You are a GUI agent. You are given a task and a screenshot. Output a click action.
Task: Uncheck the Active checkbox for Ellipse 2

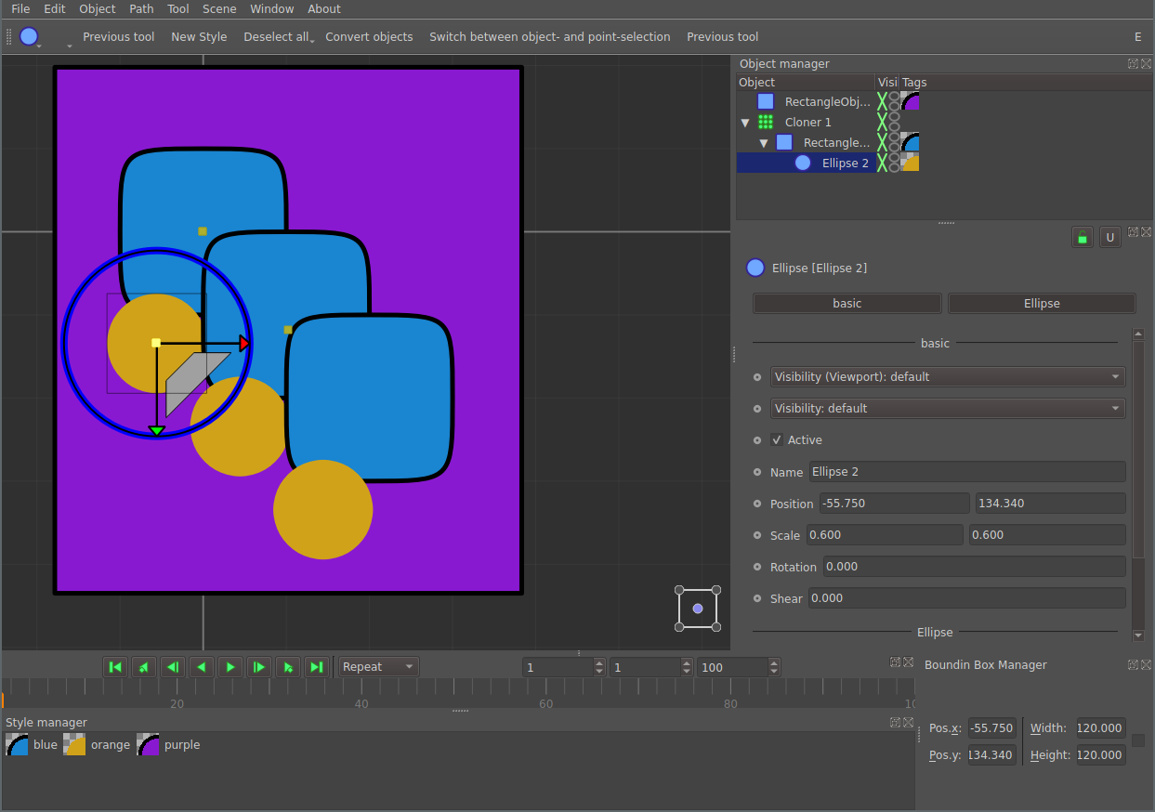777,439
